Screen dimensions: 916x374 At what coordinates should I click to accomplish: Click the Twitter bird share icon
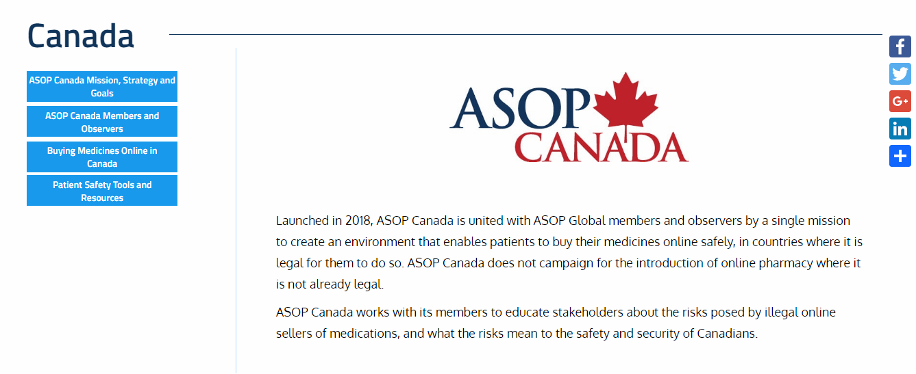click(x=900, y=74)
